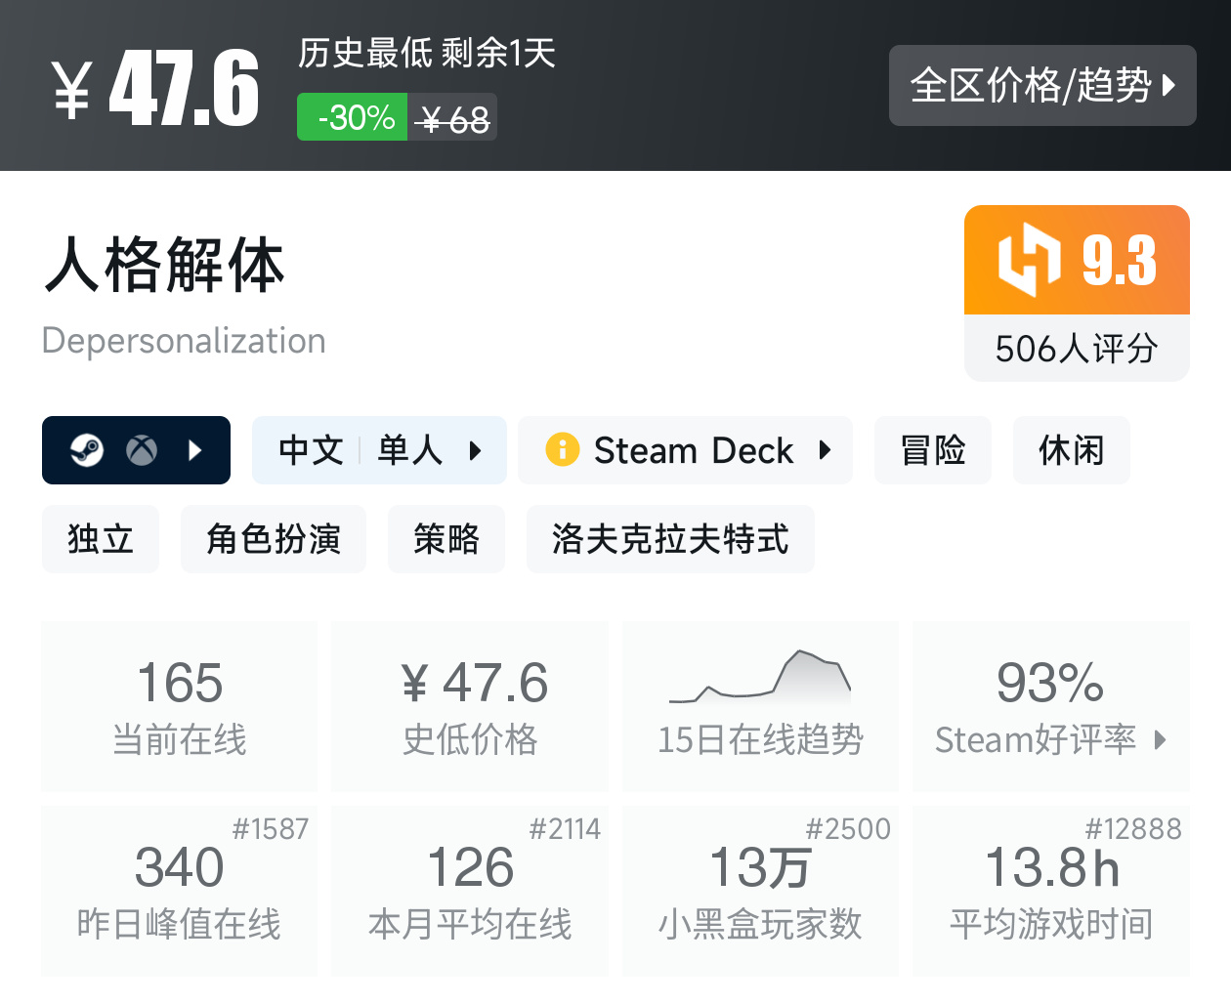The image size is (1231, 1004).
Task: Expand Steam Deck compatibility details arrow
Action: (826, 450)
